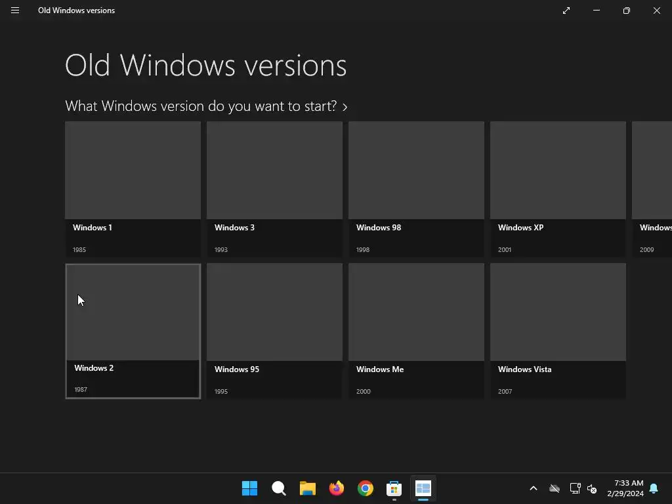Click the 'Windows Vista' title text
Image resolution: width=672 pixels, height=504 pixels.
coord(524,369)
